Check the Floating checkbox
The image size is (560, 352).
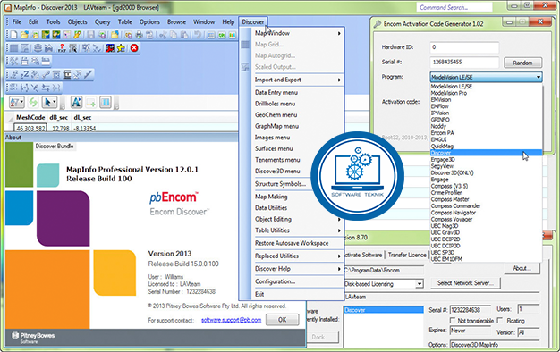pyautogui.click(x=500, y=320)
